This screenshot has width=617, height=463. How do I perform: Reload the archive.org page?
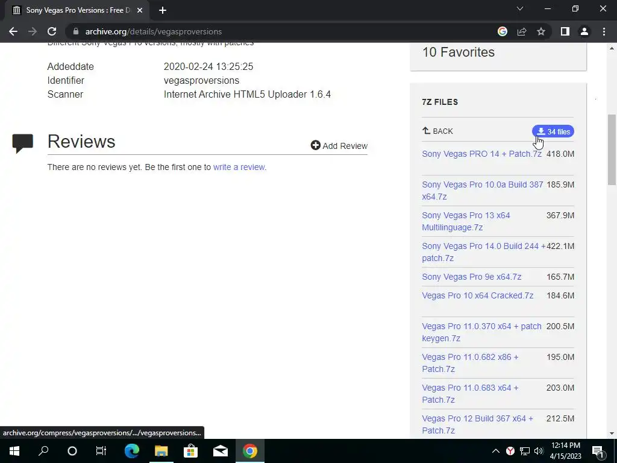pos(52,31)
